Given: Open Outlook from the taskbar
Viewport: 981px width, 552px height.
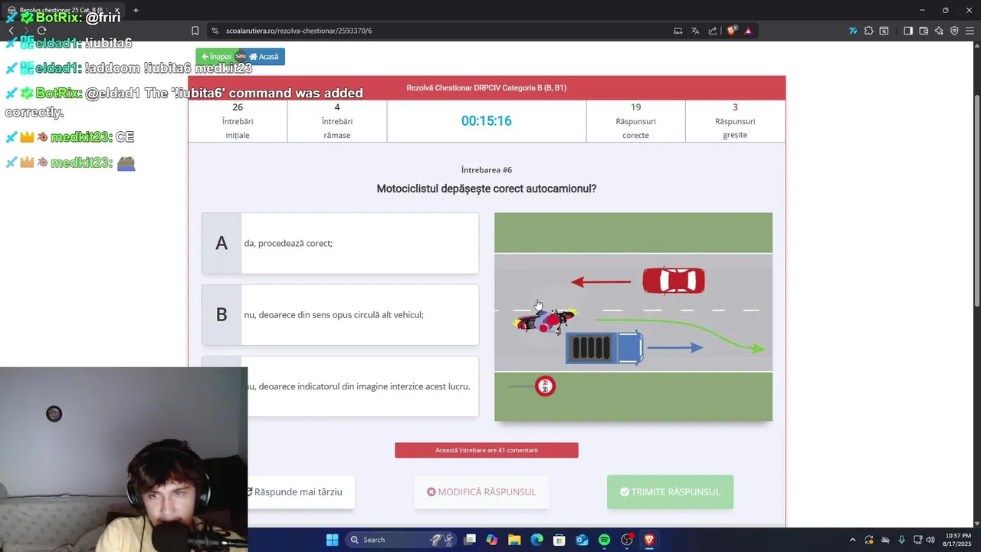Looking at the screenshot, I should [x=582, y=540].
